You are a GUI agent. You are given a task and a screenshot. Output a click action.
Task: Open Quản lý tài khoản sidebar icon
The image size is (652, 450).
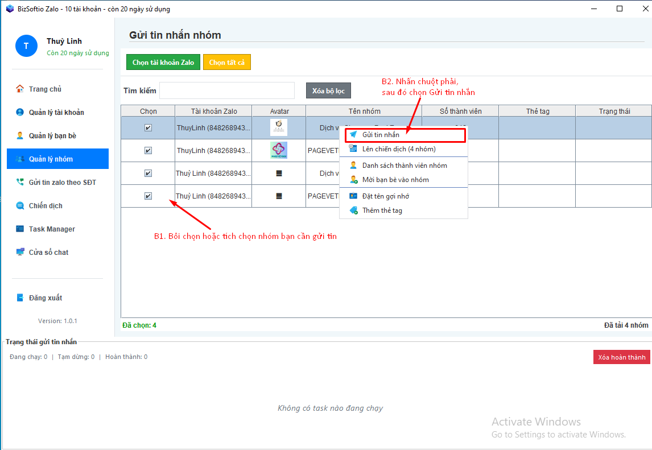(20, 112)
